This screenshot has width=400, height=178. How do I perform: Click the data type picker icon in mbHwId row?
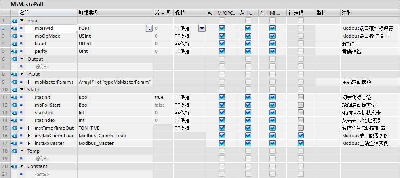pyautogui.click(x=149, y=28)
